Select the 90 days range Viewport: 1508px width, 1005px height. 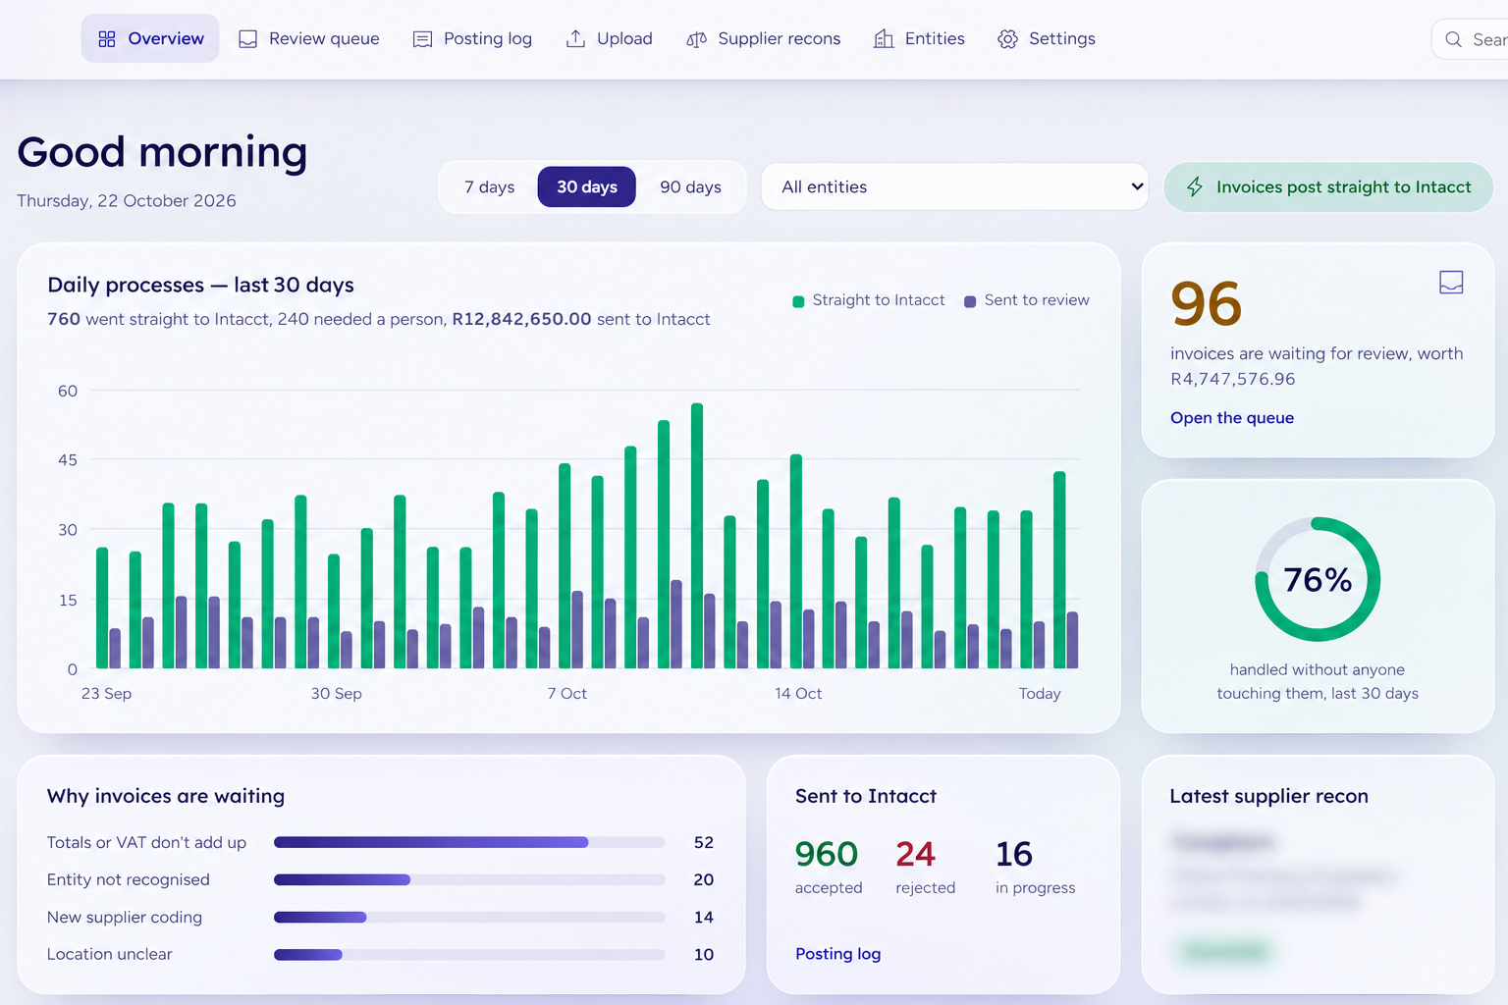[690, 186]
